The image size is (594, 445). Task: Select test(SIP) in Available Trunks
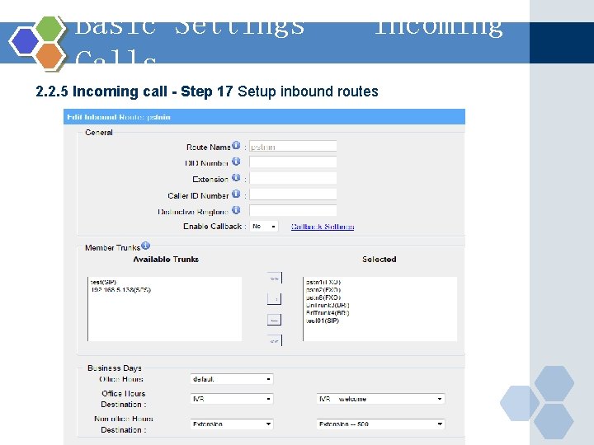tap(103, 283)
